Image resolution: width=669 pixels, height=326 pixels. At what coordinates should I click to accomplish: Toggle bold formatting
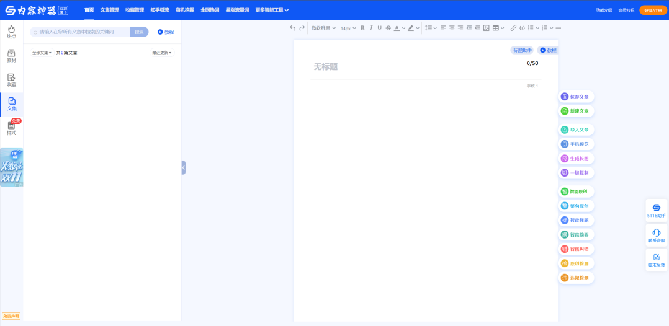click(362, 28)
